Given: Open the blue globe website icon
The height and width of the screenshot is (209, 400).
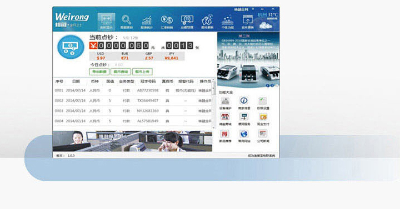Looking at the screenshot, I should tap(244, 134).
